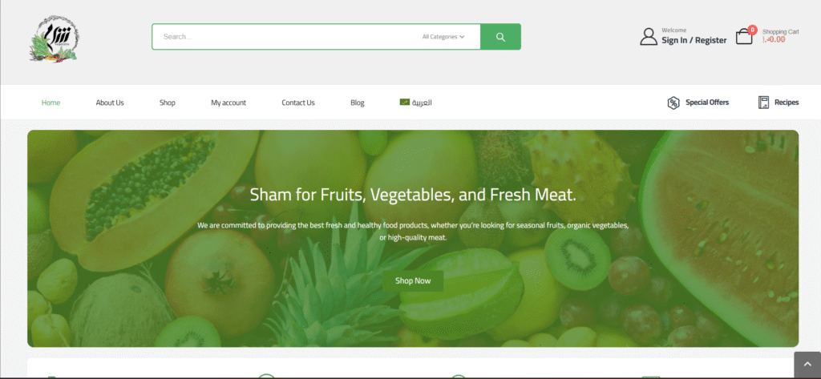Screen dimensions: 821x379
Task: Click the user account profile icon
Action: [648, 37]
